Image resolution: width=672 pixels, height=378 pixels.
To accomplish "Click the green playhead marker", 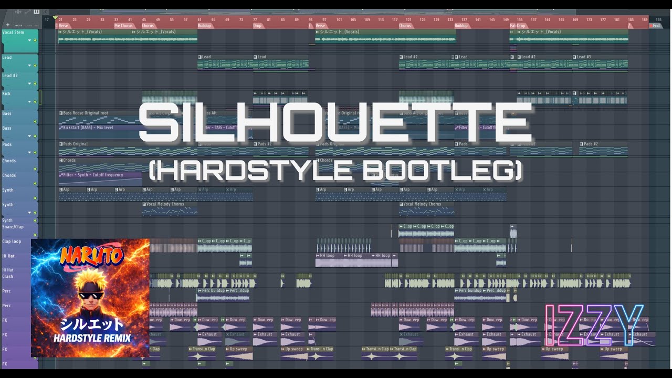I will click(x=55, y=17).
